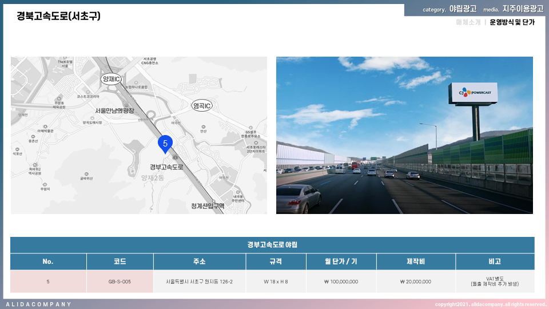Click the 경부고속도로 야립 table title bar
The height and width of the screenshot is (309, 549).
point(272,245)
